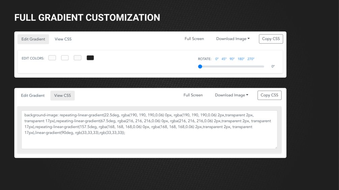Expand Download Image dropdown in bottom panel
Viewport: 339px width, 190px height.
click(231, 95)
